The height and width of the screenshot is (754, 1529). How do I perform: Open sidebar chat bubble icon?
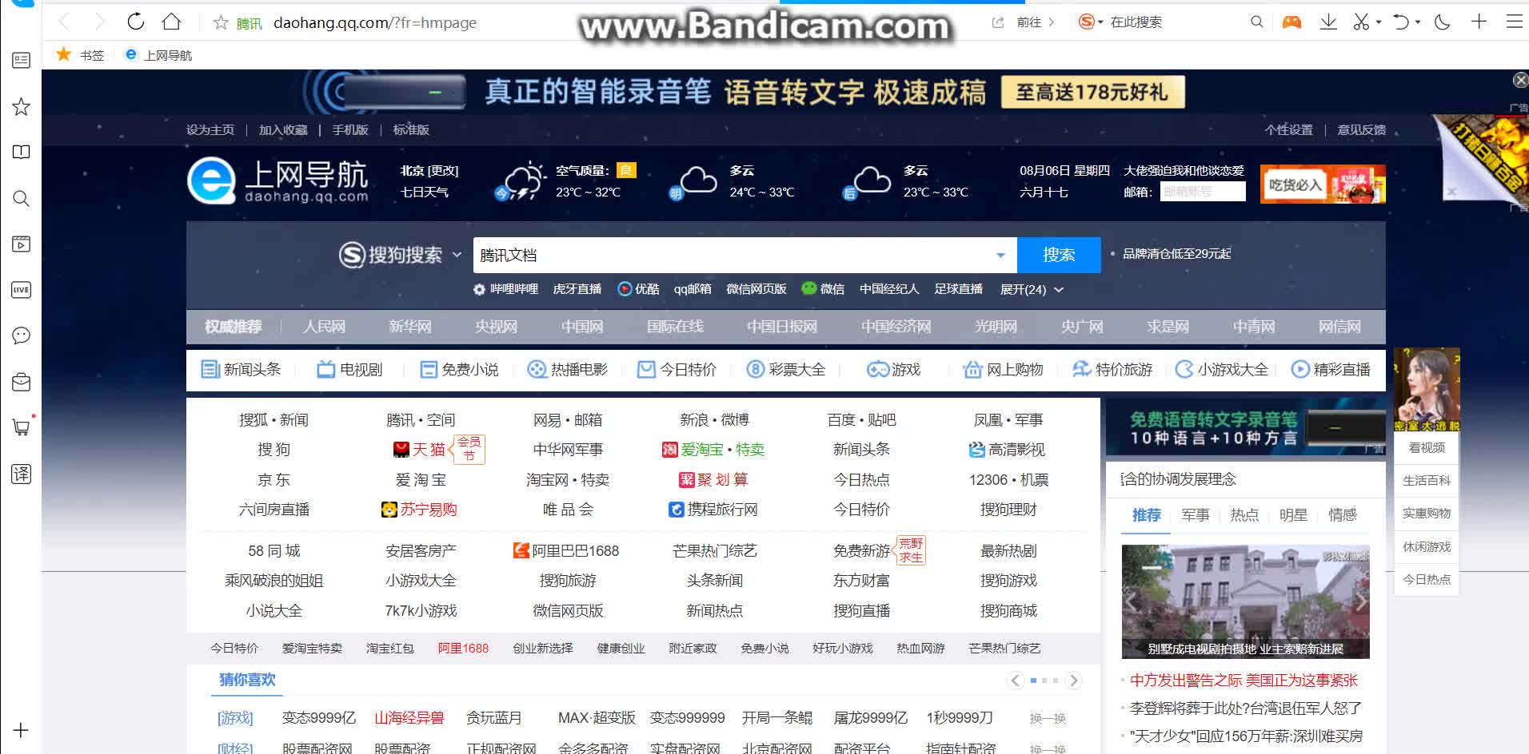pos(22,335)
